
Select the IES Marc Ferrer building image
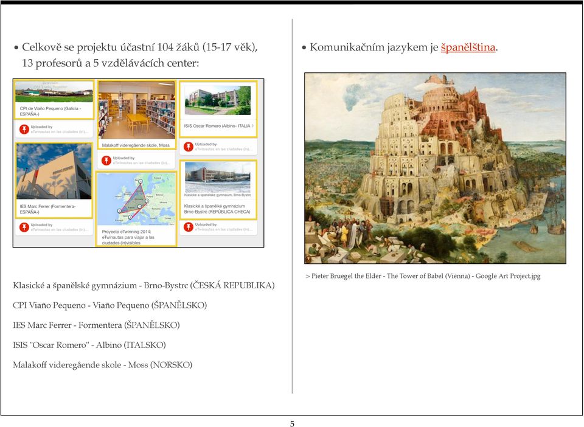(x=54, y=172)
